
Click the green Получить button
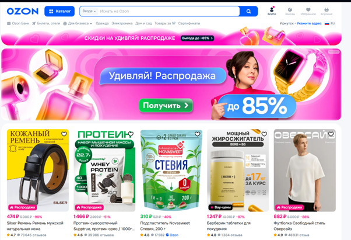pyautogui.click(x=166, y=105)
